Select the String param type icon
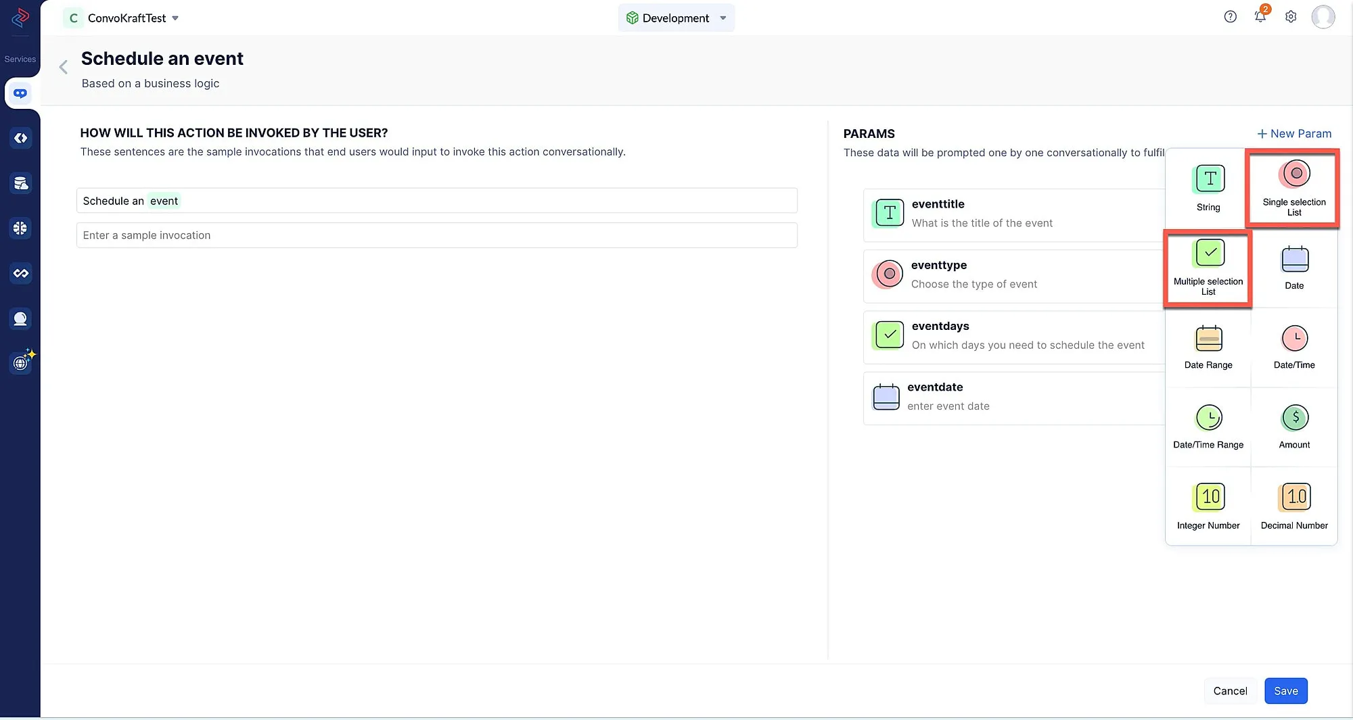 (1209, 179)
